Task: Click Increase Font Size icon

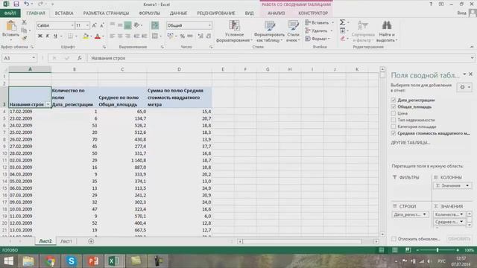Action: (94, 25)
